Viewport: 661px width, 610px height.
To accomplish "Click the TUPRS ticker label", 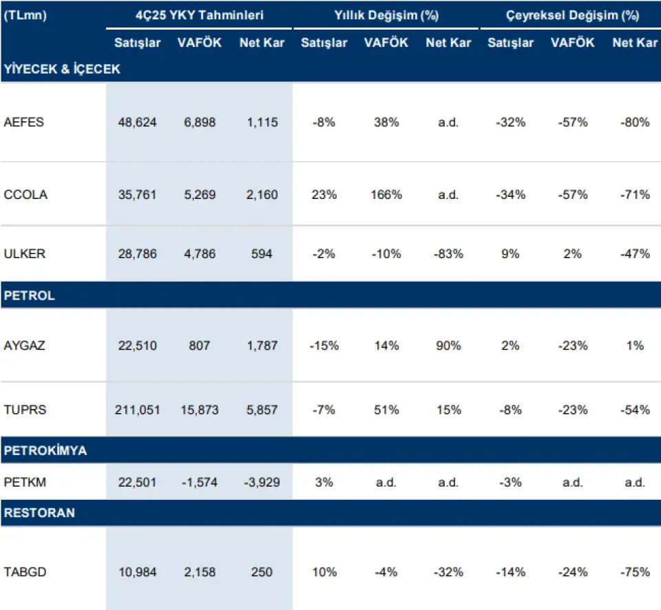I will click(x=24, y=410).
